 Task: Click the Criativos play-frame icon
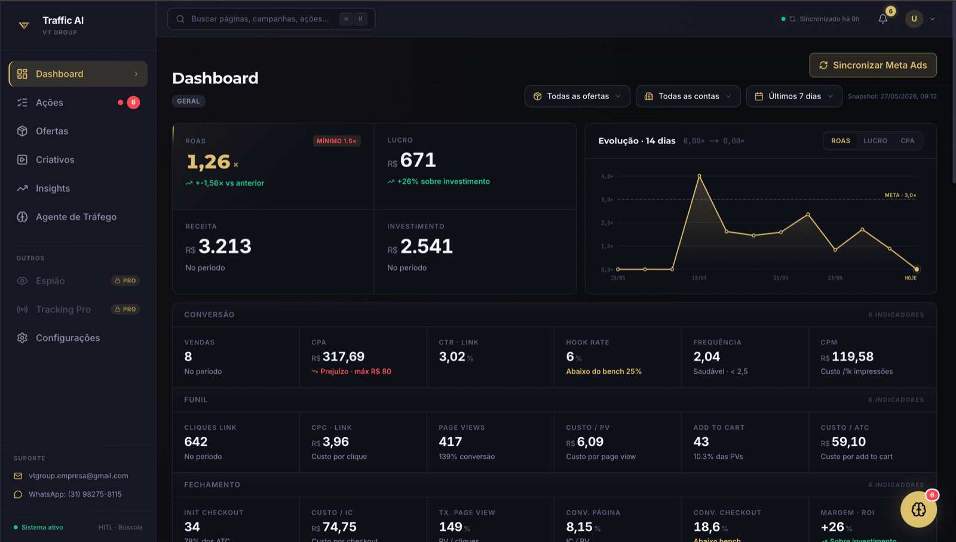pyautogui.click(x=22, y=160)
